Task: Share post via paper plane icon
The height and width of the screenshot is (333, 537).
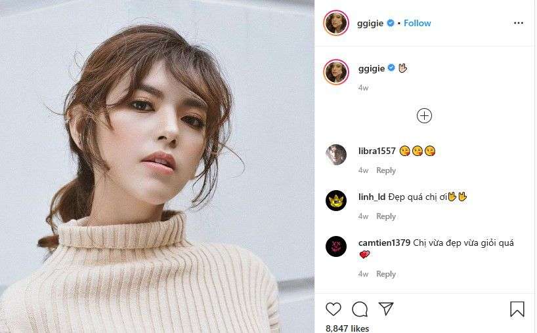Action: (386, 309)
